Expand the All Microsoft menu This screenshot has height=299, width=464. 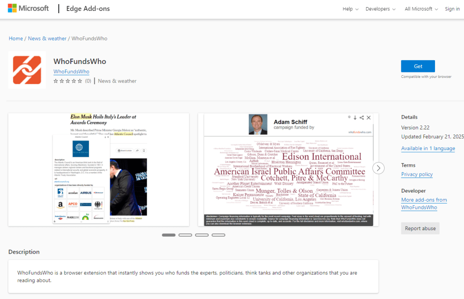[421, 9]
